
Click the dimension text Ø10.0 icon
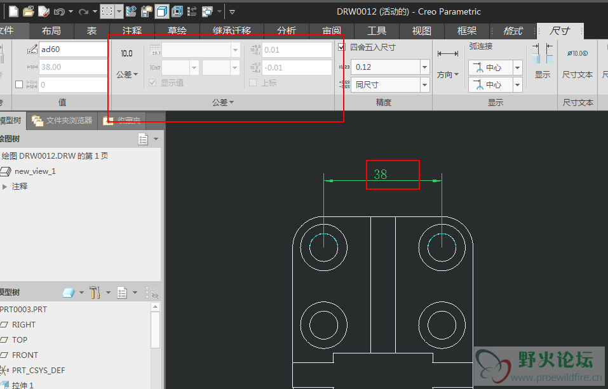tap(577, 54)
